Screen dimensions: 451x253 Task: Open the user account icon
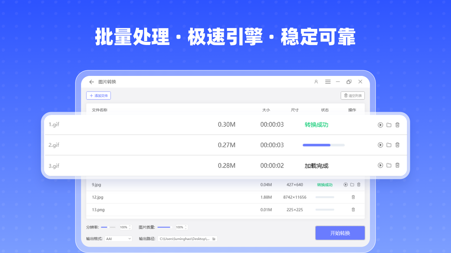[316, 82]
